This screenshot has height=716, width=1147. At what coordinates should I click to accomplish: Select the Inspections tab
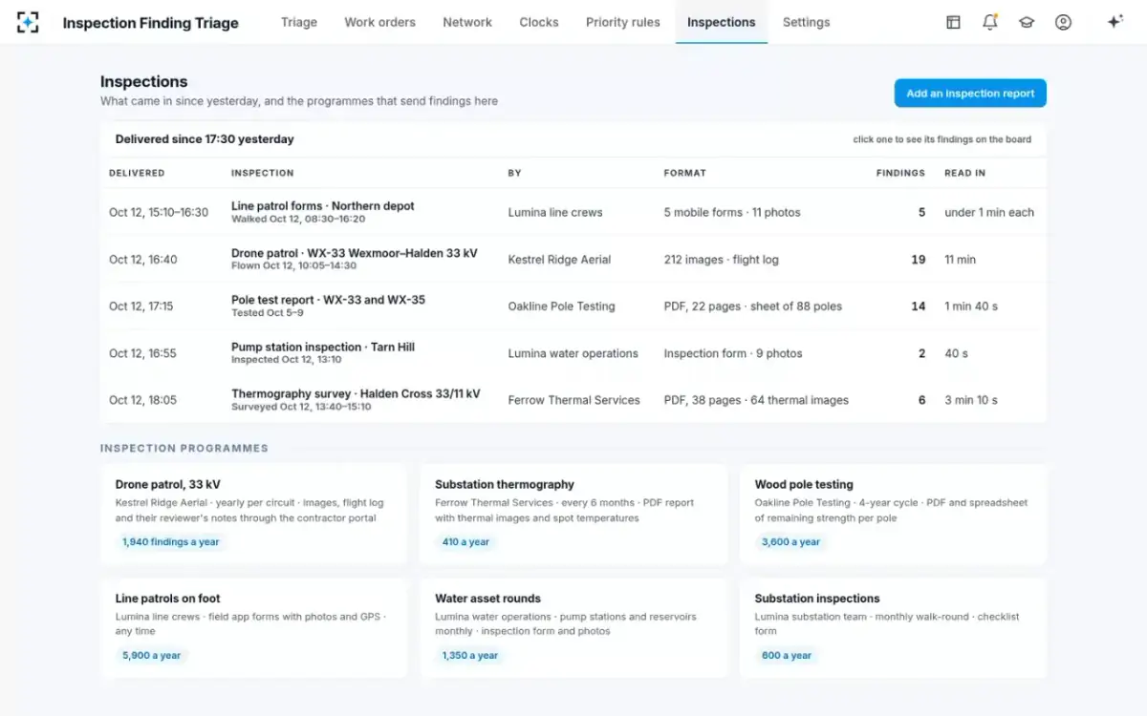[x=722, y=22]
